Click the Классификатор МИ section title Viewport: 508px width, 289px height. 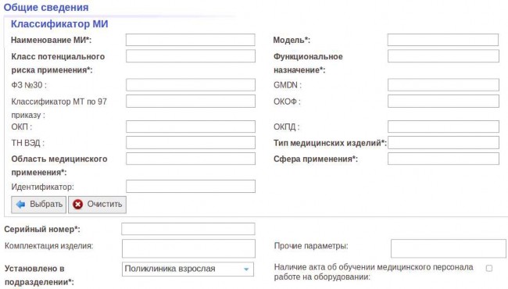tap(59, 24)
